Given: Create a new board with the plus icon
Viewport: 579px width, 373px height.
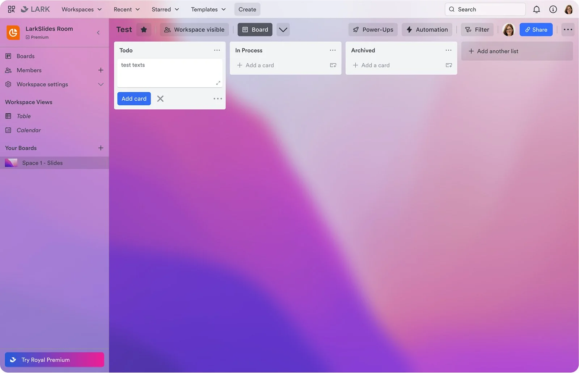Looking at the screenshot, I should (101, 148).
